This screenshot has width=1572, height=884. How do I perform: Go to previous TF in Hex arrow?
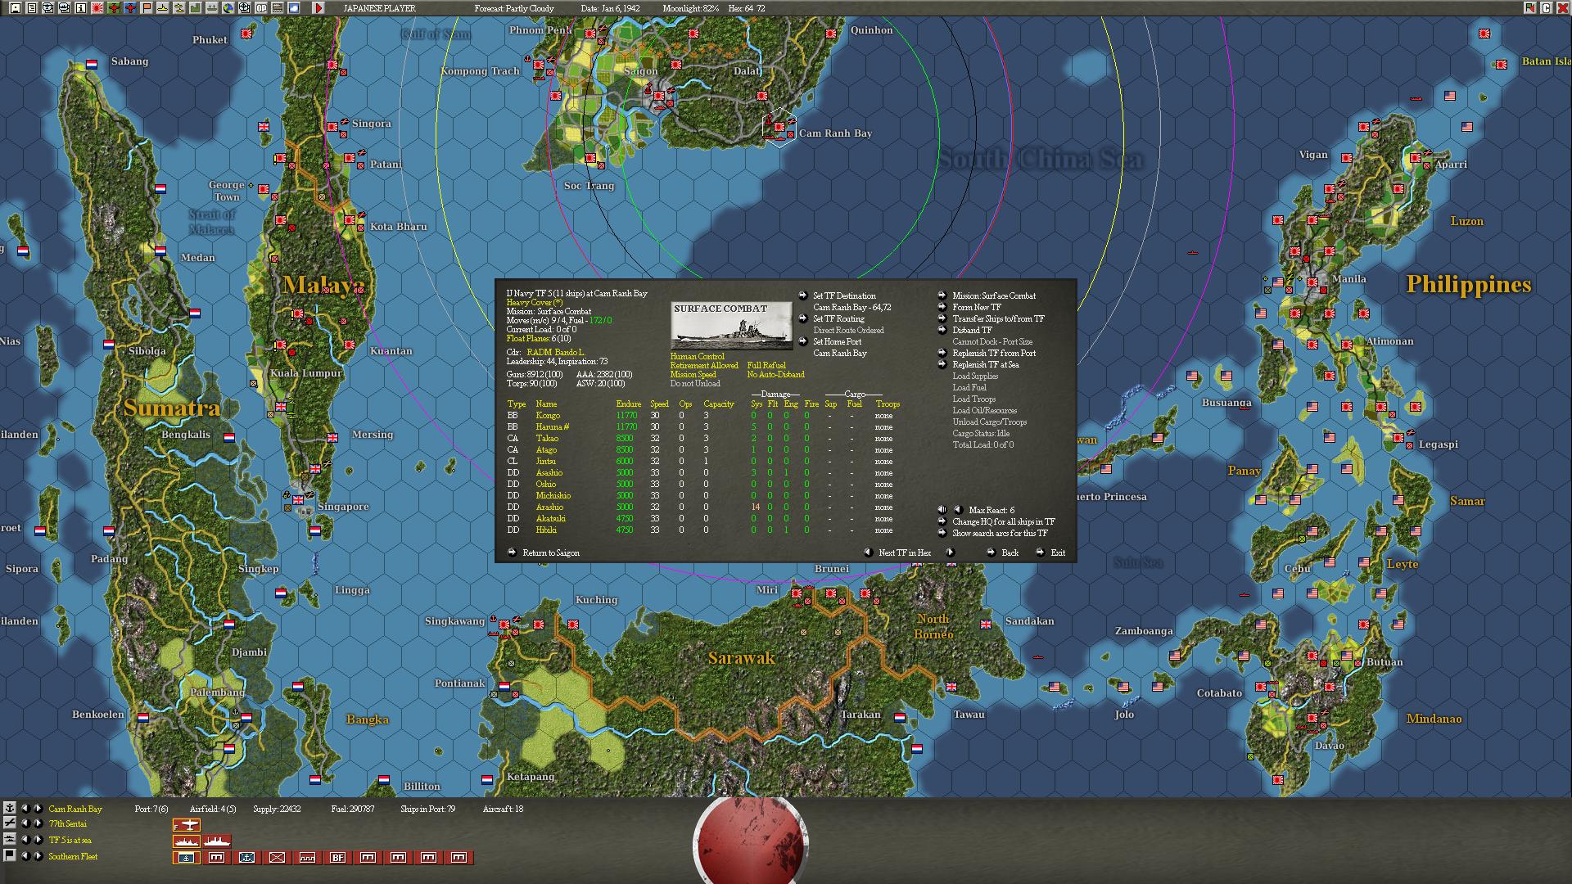coord(868,552)
